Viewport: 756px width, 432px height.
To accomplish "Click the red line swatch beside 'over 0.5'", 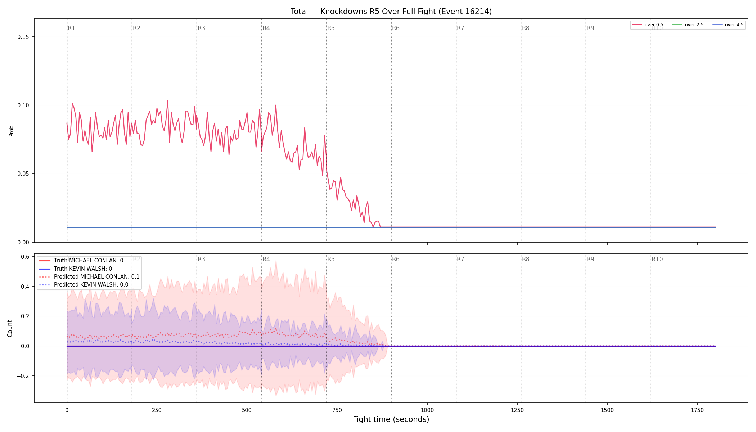I will 637,25.
